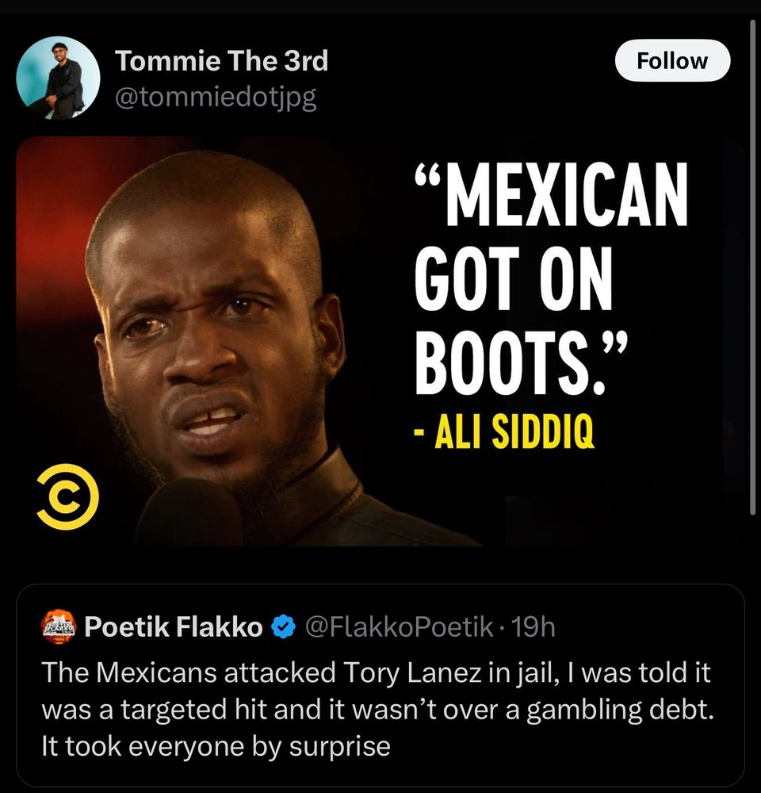This screenshot has width=761, height=793.
Task: Select the @FlakkoPoetik handle
Action: pyautogui.click(x=399, y=627)
